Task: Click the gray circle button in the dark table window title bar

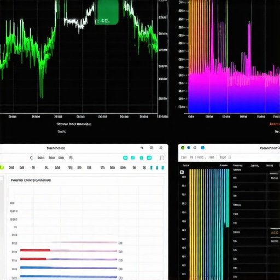Action: click(195, 148)
